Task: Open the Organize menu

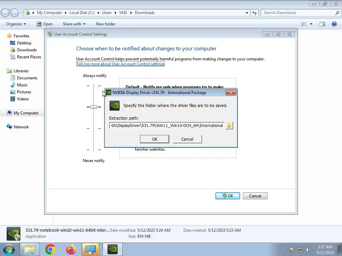Action: tap(16, 24)
